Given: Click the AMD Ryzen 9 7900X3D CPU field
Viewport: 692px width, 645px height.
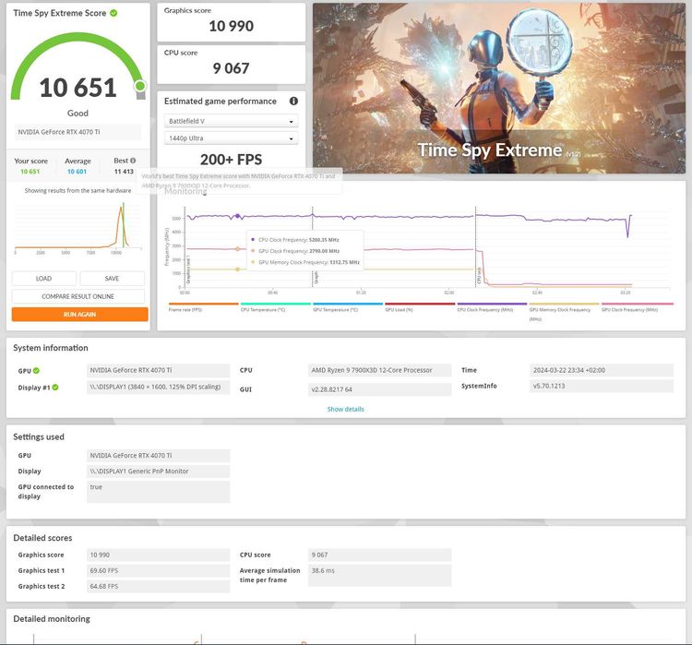Looking at the screenshot, I should 379,370.
